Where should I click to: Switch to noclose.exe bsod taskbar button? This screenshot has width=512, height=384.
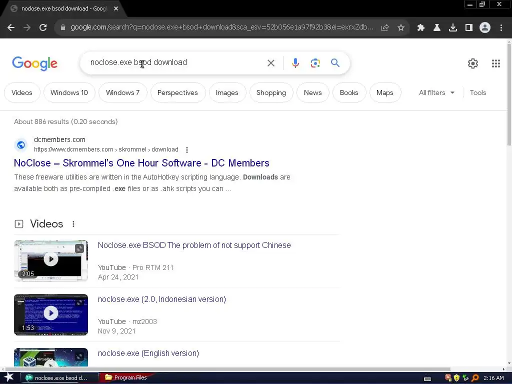(x=59, y=378)
